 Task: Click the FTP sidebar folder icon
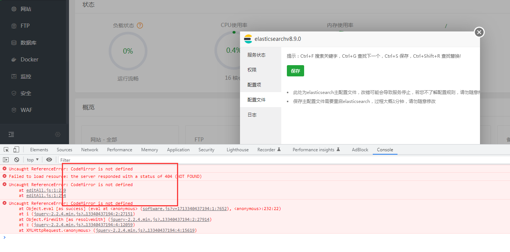(14, 26)
